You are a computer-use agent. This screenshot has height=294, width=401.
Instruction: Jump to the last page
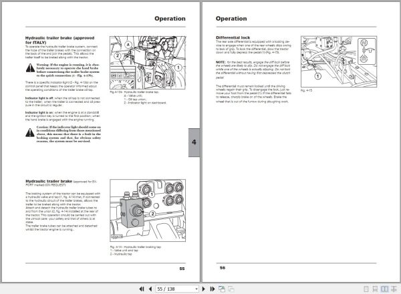point(213,289)
